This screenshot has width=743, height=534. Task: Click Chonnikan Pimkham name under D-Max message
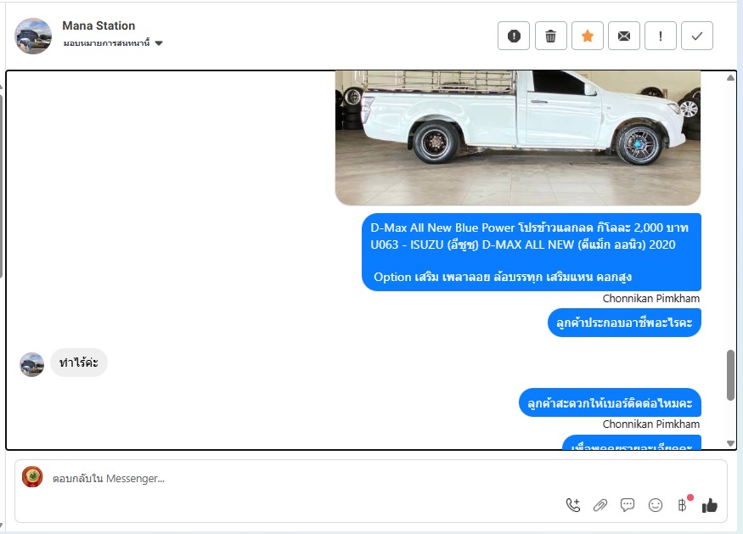(x=651, y=299)
